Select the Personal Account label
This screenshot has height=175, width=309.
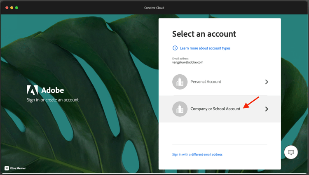(206, 82)
